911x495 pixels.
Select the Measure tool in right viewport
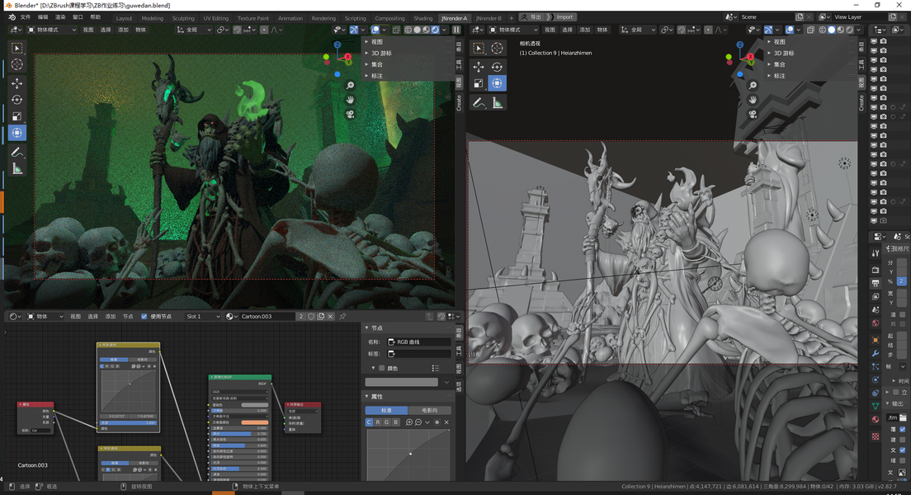[x=497, y=103]
